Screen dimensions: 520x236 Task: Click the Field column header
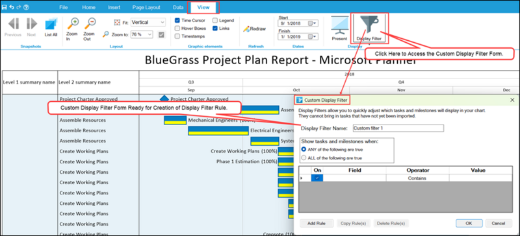pos(354,170)
